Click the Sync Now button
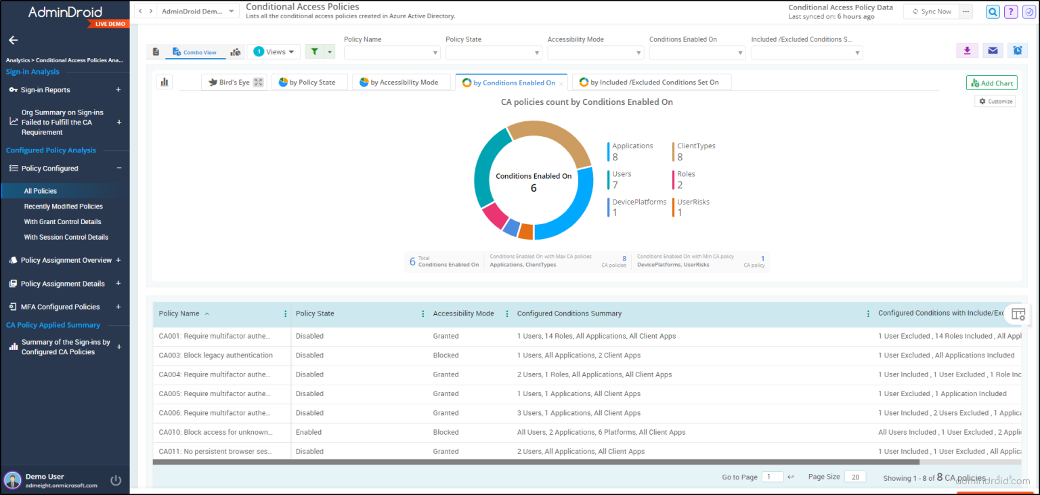 coord(931,11)
